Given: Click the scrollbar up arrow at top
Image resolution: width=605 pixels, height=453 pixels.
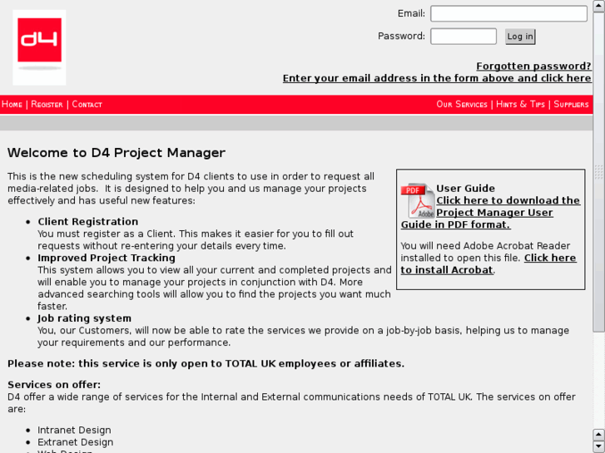Looking at the screenshot, I should tap(598, 7).
